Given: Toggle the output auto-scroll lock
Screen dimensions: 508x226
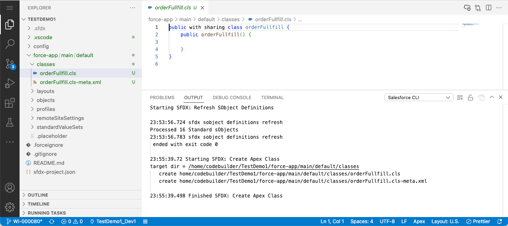Looking at the screenshot, I should (x=470, y=97).
